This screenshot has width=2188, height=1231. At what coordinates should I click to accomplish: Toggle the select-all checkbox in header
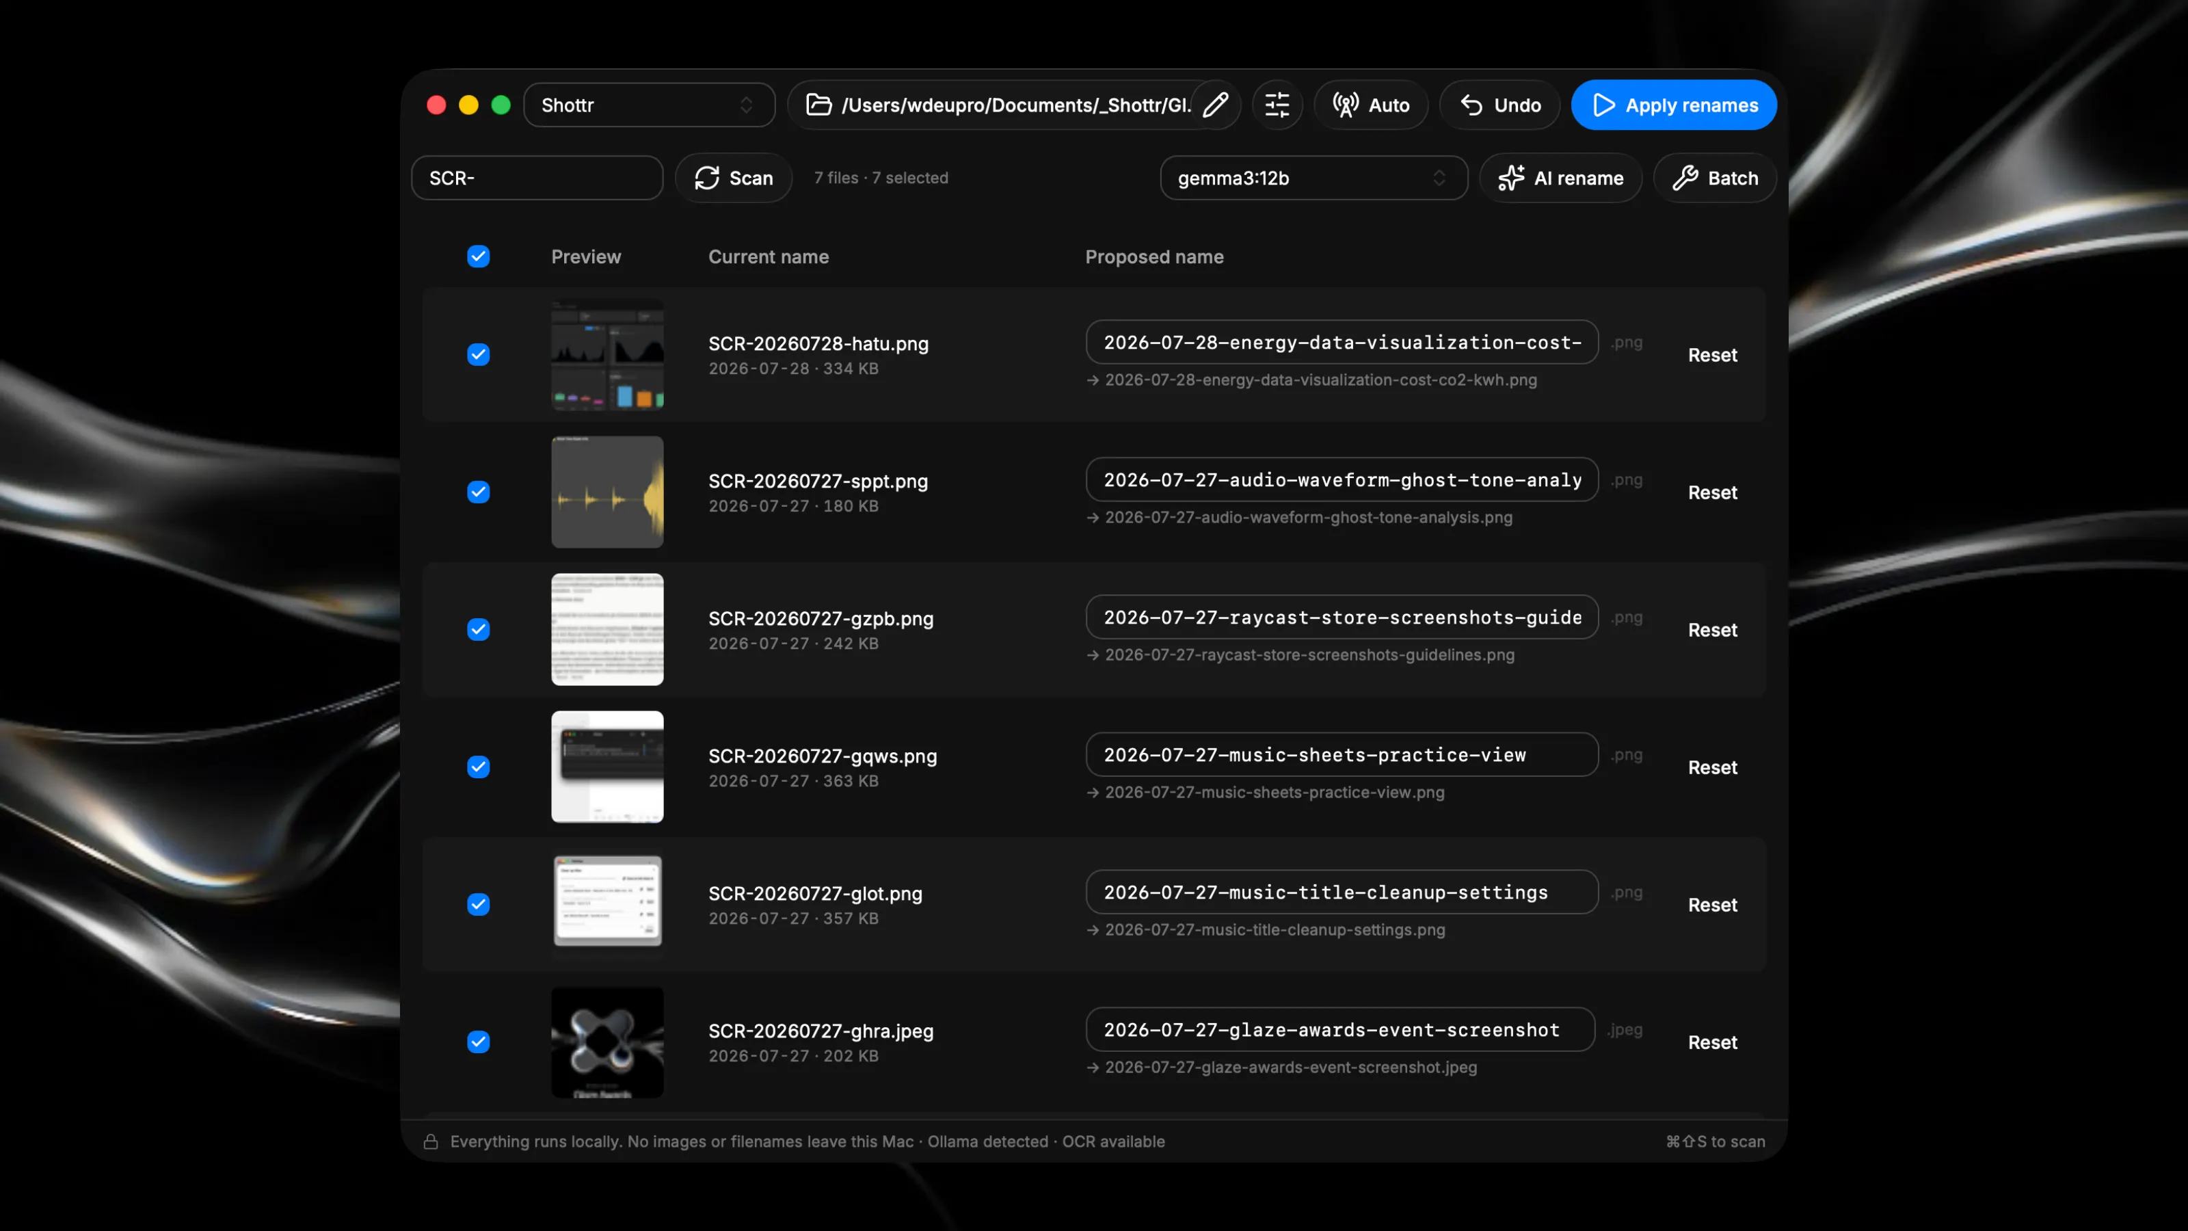(x=478, y=256)
